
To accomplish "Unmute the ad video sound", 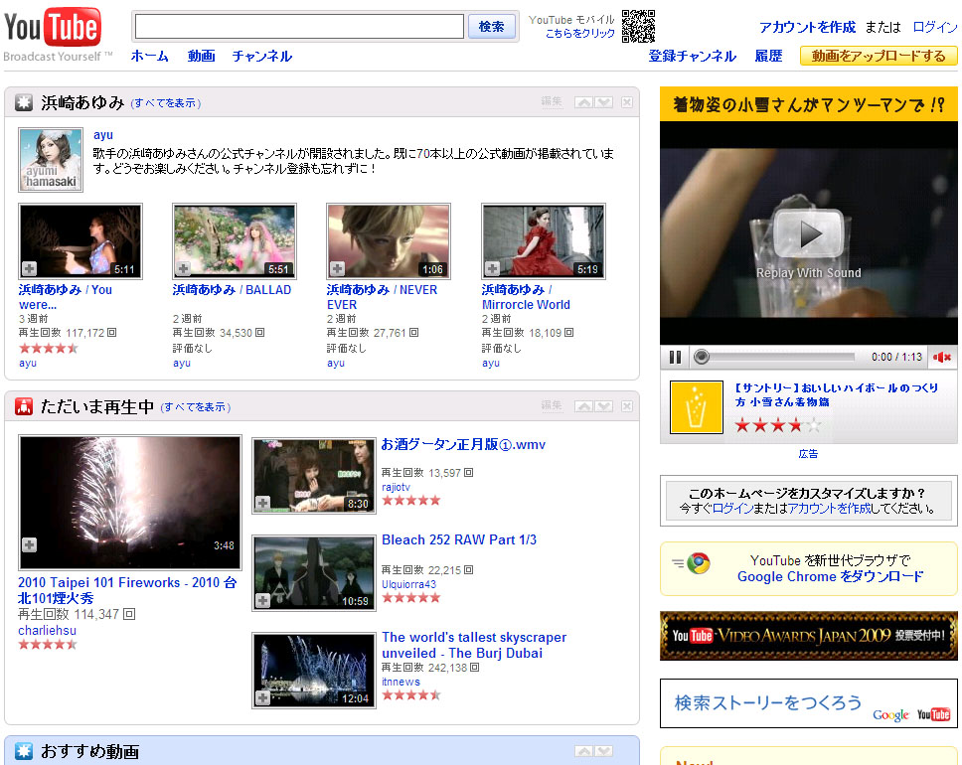I will click(942, 357).
